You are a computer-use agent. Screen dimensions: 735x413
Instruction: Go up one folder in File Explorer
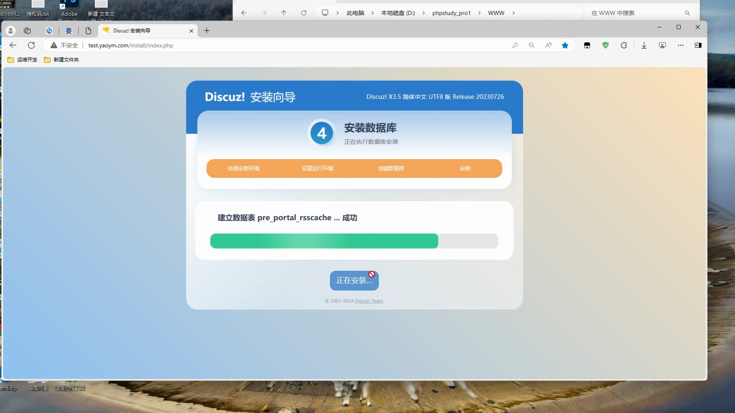click(x=284, y=13)
